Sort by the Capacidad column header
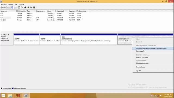 tap(62, 11)
